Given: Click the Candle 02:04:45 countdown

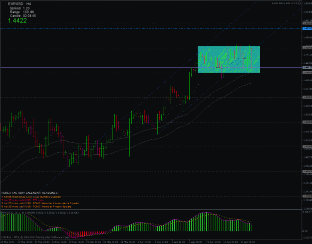Looking at the screenshot, I should (x=23, y=15).
